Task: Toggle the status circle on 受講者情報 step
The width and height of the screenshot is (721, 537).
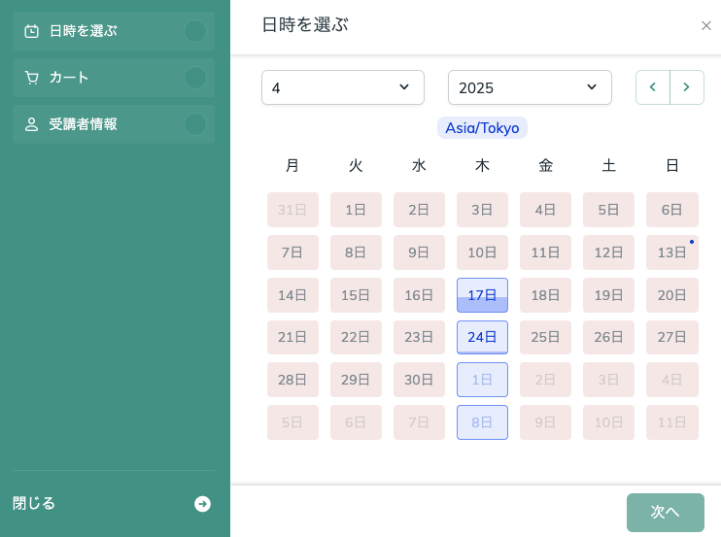Action: click(195, 124)
